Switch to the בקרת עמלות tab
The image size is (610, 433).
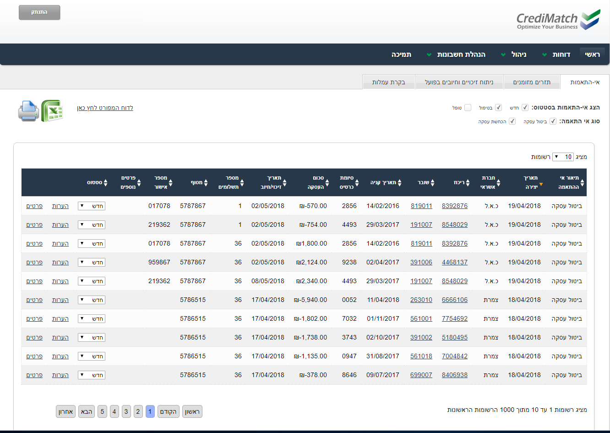pos(388,82)
